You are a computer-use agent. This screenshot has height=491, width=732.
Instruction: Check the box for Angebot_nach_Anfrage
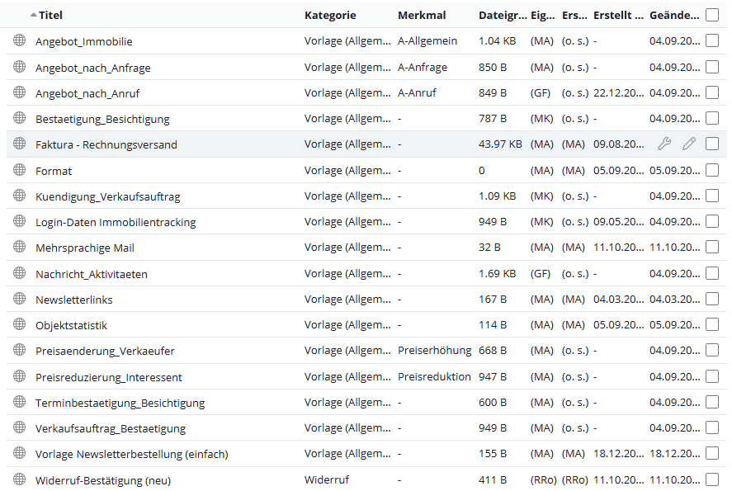coord(712,67)
